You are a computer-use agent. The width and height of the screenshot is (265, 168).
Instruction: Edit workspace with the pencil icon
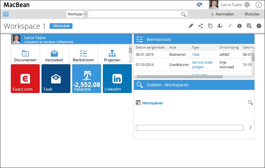pos(191,26)
